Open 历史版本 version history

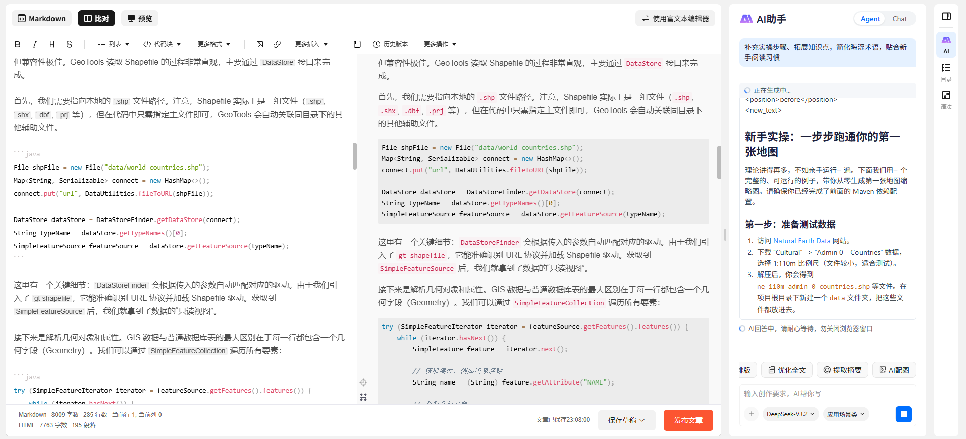(390, 44)
